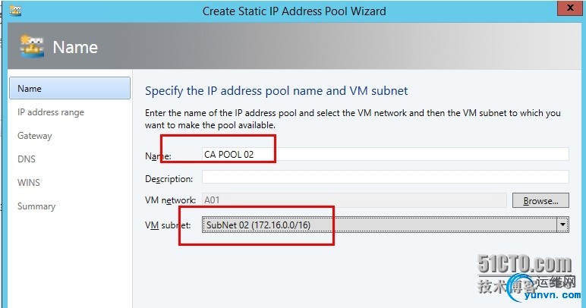
Task: Expand the SubNet 02 dropdown arrow
Action: pos(562,225)
